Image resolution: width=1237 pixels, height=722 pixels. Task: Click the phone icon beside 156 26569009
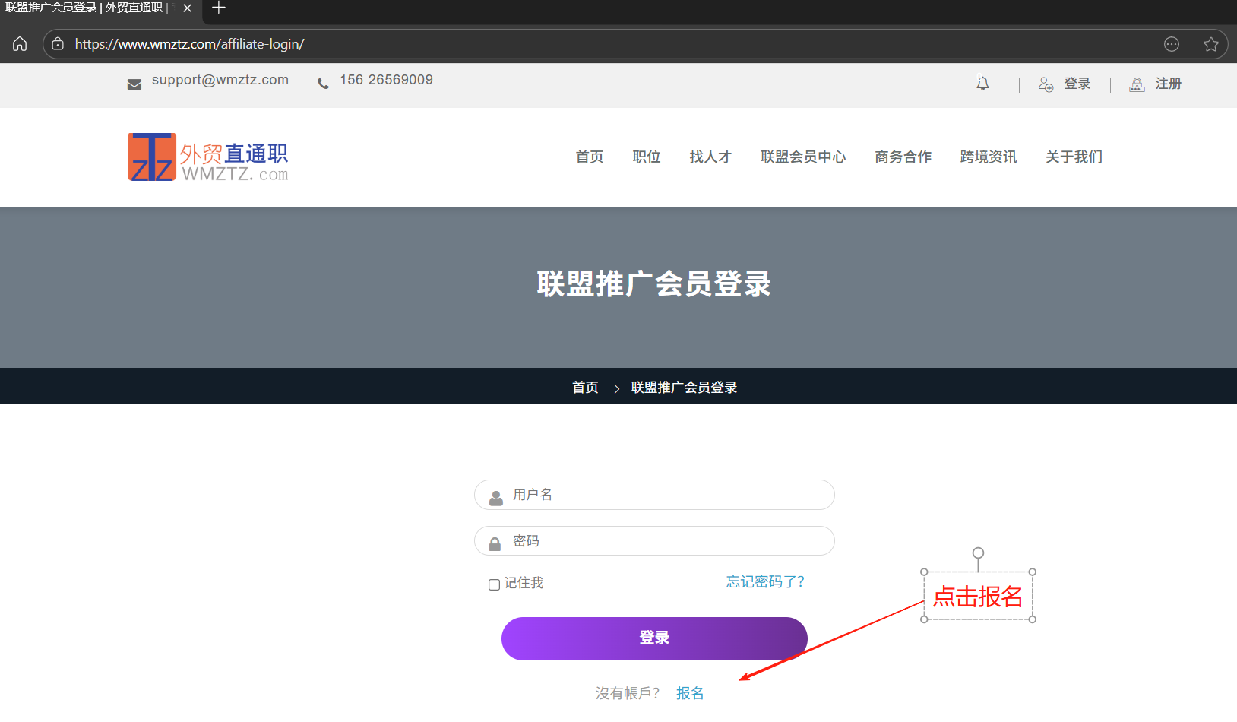point(324,82)
